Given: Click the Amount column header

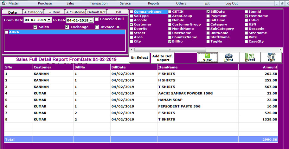Looking at the screenshot, I should [x=258, y=67].
